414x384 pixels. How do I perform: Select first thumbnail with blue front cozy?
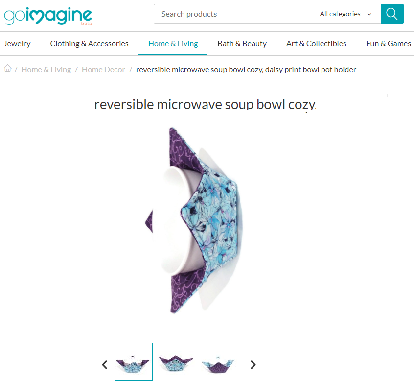click(134, 361)
